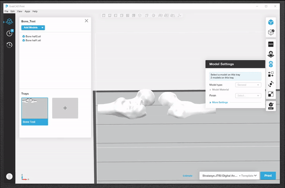Screen dimensions: 285x188
Task: Select the Bone Test tray thumbnail
Action: (35, 112)
